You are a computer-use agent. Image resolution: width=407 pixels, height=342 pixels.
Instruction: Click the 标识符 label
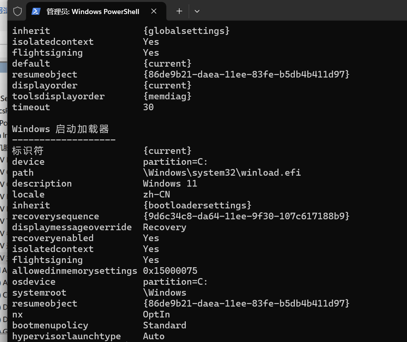point(28,151)
